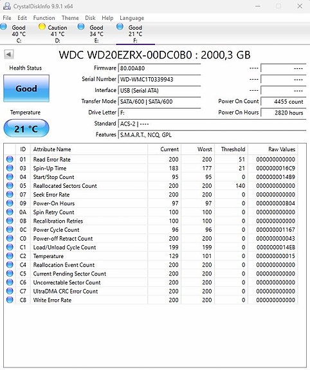The height and width of the screenshot is (370, 310).
Task: Click the Drive Letter field F:
Action: click(160, 113)
